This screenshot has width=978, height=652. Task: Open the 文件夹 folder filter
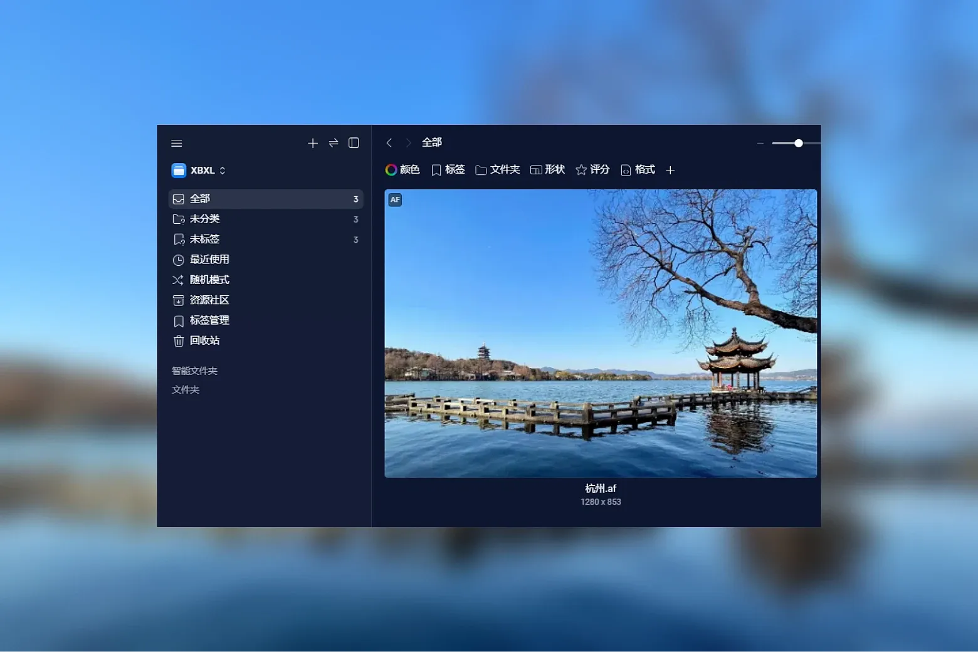498,170
